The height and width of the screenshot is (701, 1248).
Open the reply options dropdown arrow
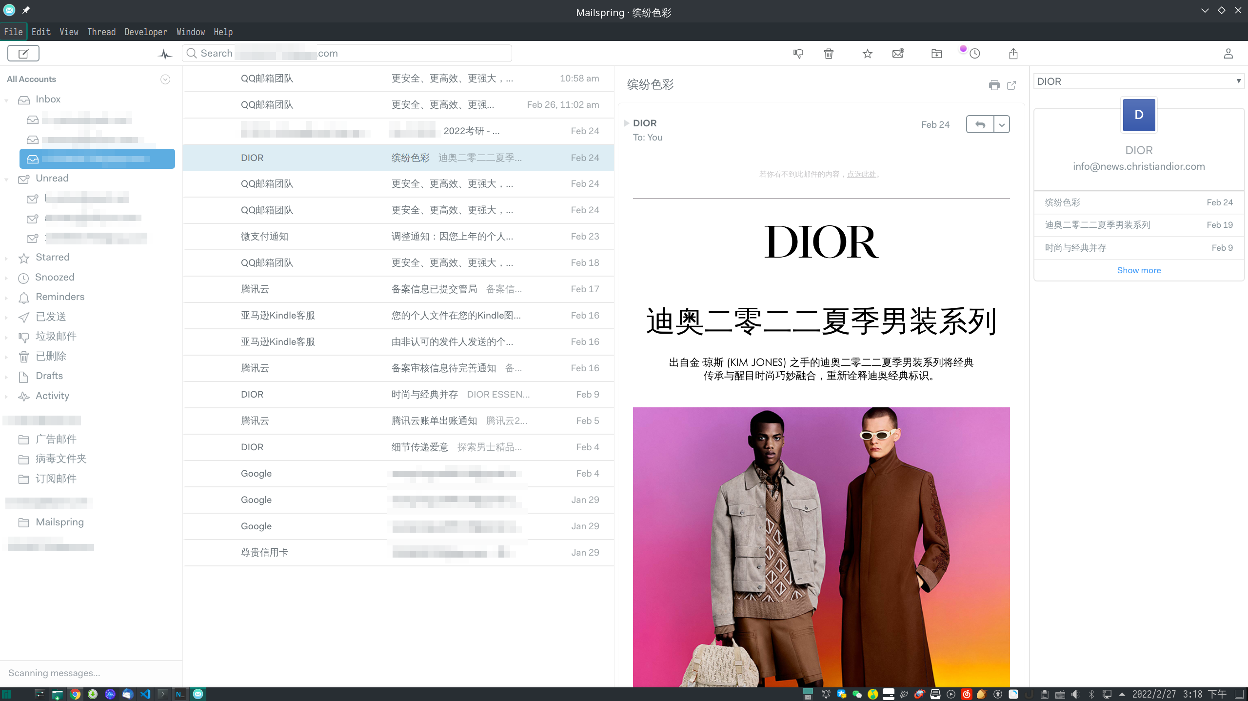1002,125
